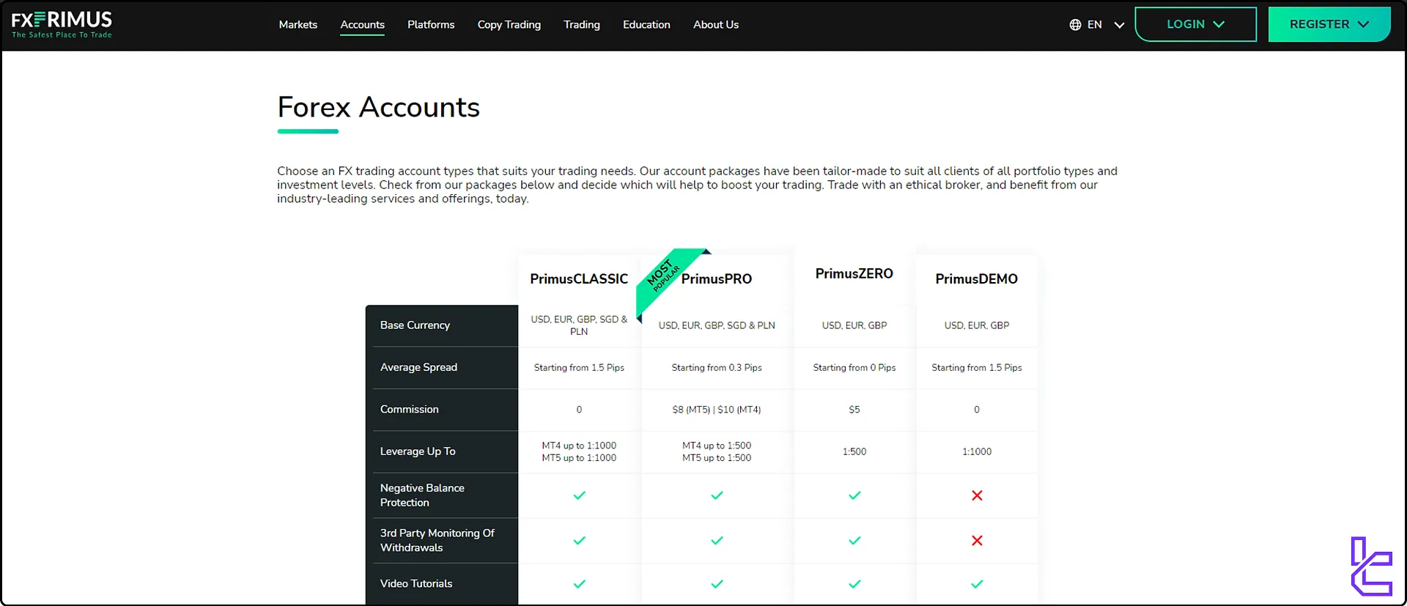1407x606 pixels.
Task: Click the Forex Accounts heading
Action: 378,107
